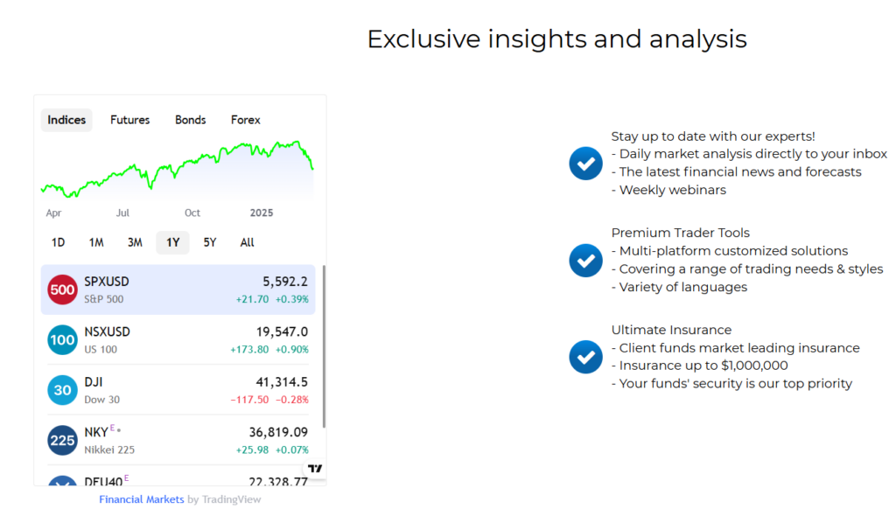Set chart range to 1D

click(58, 242)
